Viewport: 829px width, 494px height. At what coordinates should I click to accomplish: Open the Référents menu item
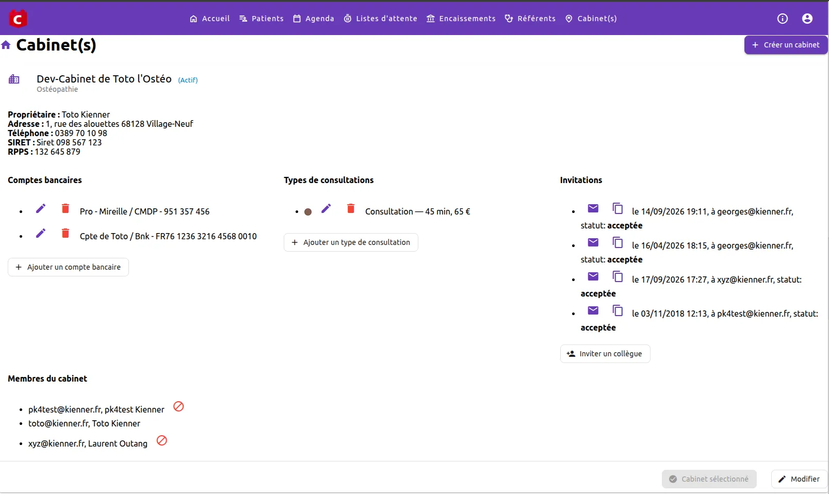point(530,19)
